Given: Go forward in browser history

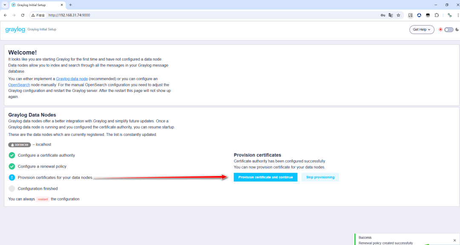Looking at the screenshot, I should click(x=14, y=15).
